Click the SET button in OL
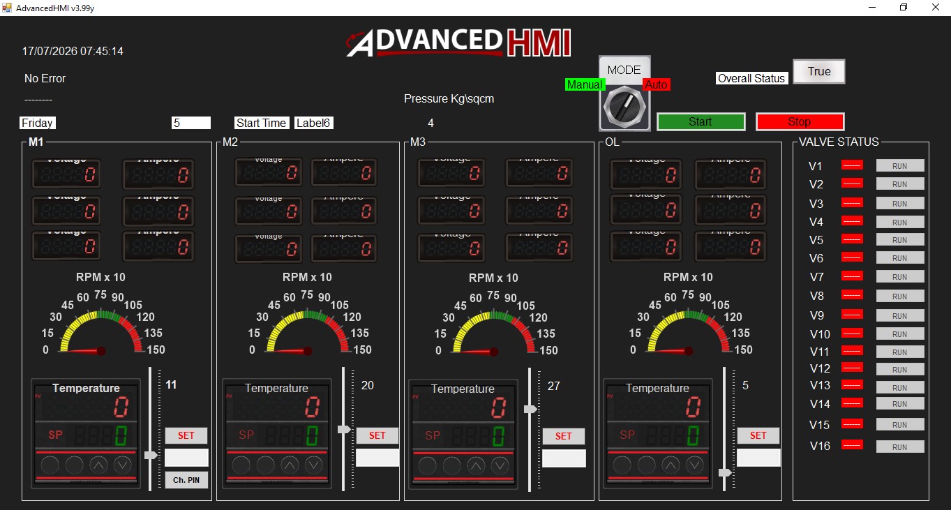Viewport: 951px width, 510px height. [758, 435]
